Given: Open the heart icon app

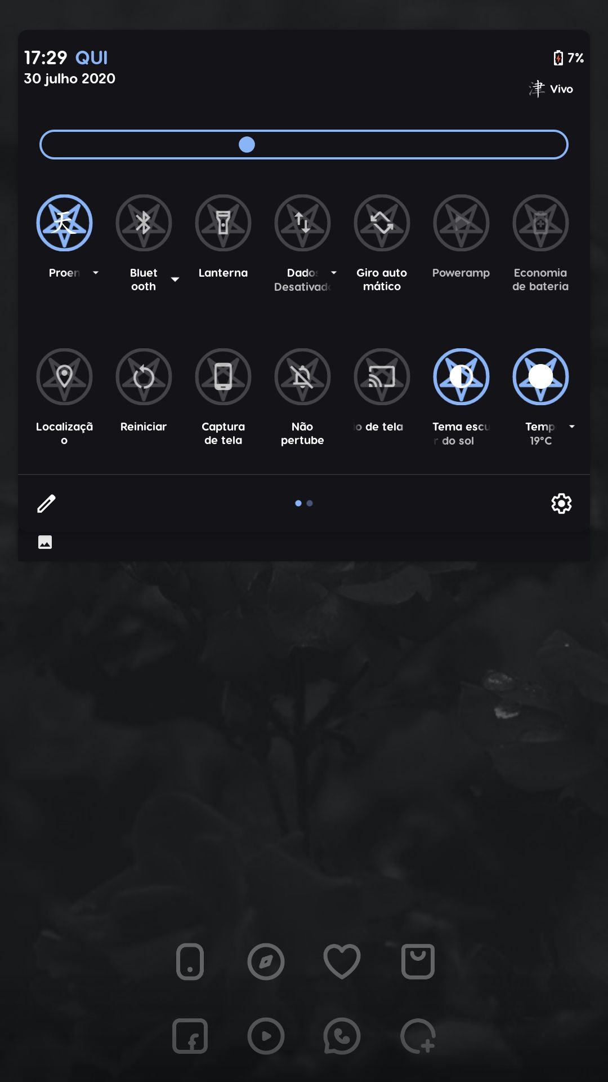Looking at the screenshot, I should point(342,961).
